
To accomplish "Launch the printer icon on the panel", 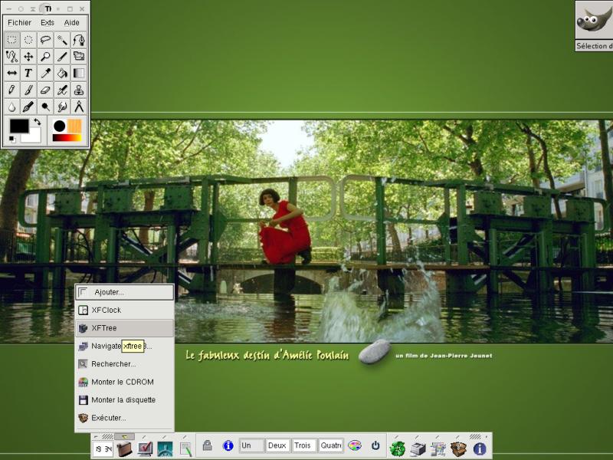I will (x=418, y=449).
